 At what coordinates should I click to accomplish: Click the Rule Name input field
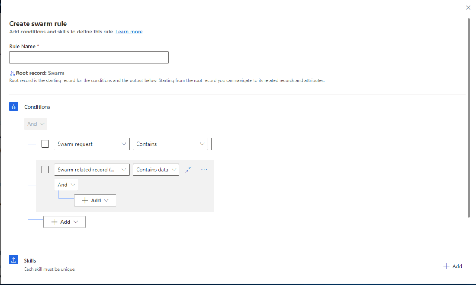(89, 57)
